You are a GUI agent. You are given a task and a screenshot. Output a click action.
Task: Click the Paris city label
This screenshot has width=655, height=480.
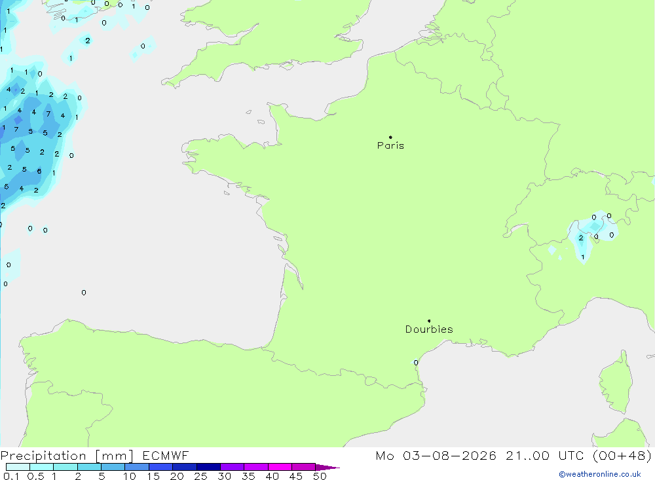(x=390, y=145)
